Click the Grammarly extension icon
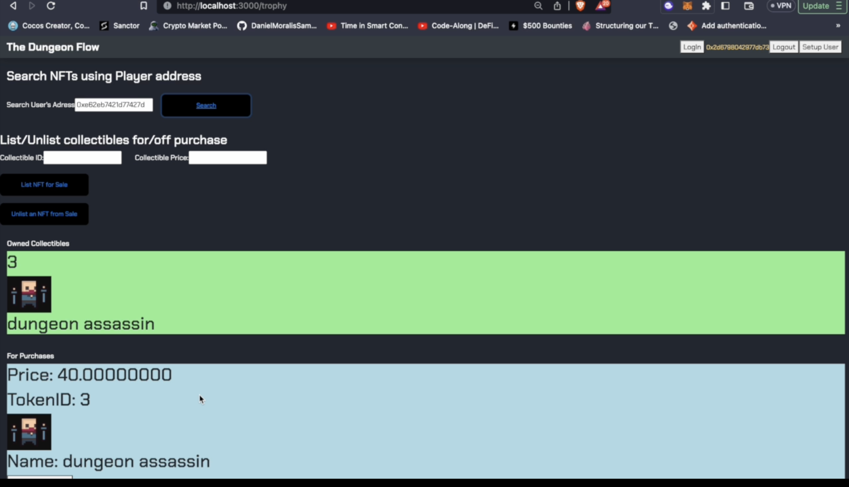 (669, 6)
